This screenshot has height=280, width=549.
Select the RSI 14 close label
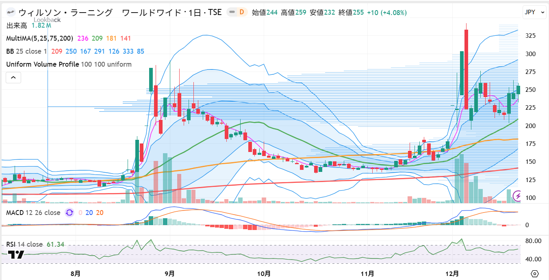click(24, 244)
